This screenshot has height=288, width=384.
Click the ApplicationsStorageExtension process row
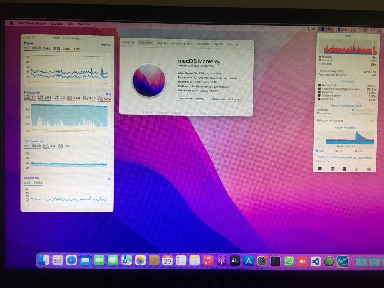(x=347, y=89)
